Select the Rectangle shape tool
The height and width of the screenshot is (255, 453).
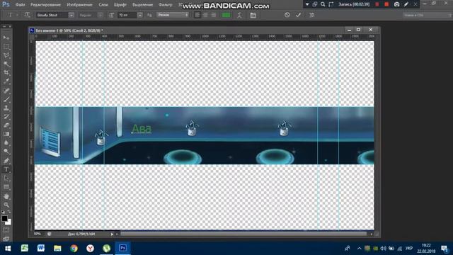[x=6, y=187]
